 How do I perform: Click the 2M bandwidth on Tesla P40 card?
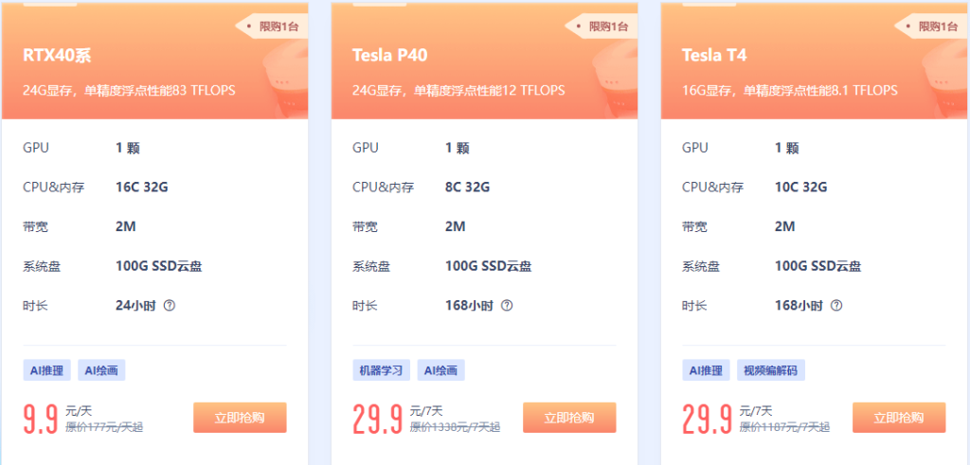[456, 227]
